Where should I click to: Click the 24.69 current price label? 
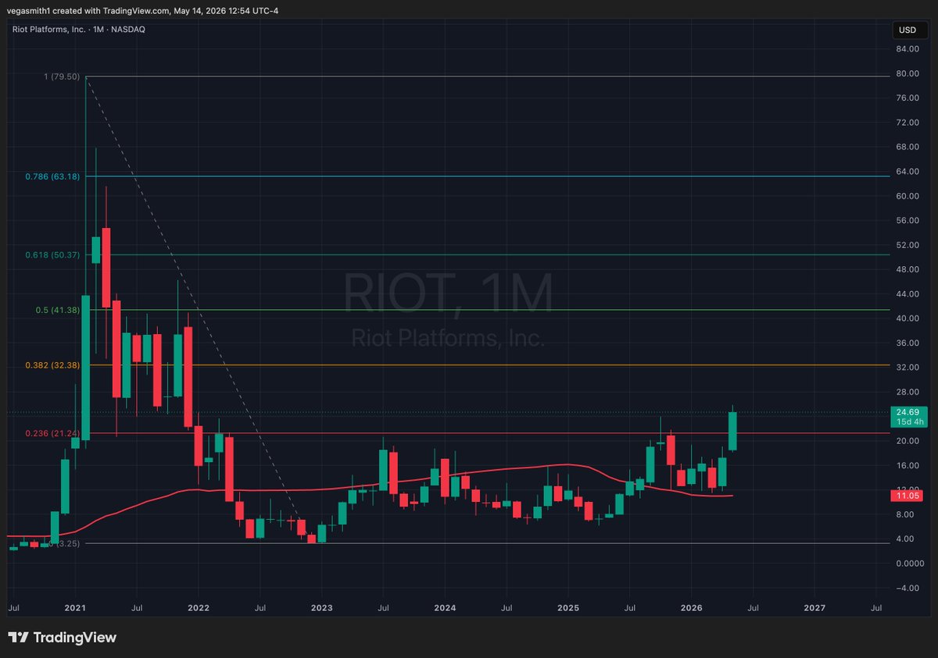click(909, 412)
